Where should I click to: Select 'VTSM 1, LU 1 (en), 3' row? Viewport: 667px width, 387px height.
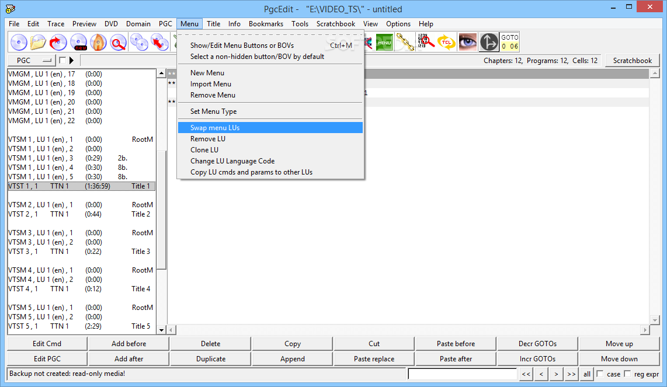(x=82, y=158)
